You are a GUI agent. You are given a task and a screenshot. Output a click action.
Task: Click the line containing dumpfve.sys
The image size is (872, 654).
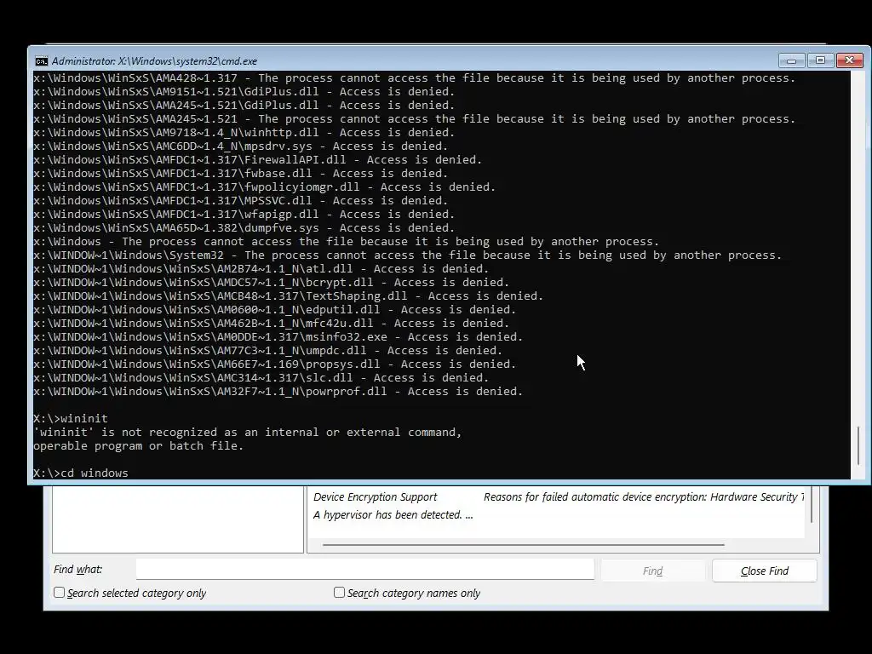(244, 227)
